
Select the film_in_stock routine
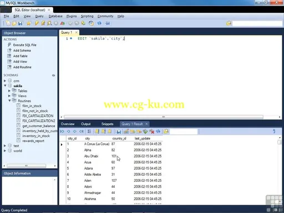[32, 106]
